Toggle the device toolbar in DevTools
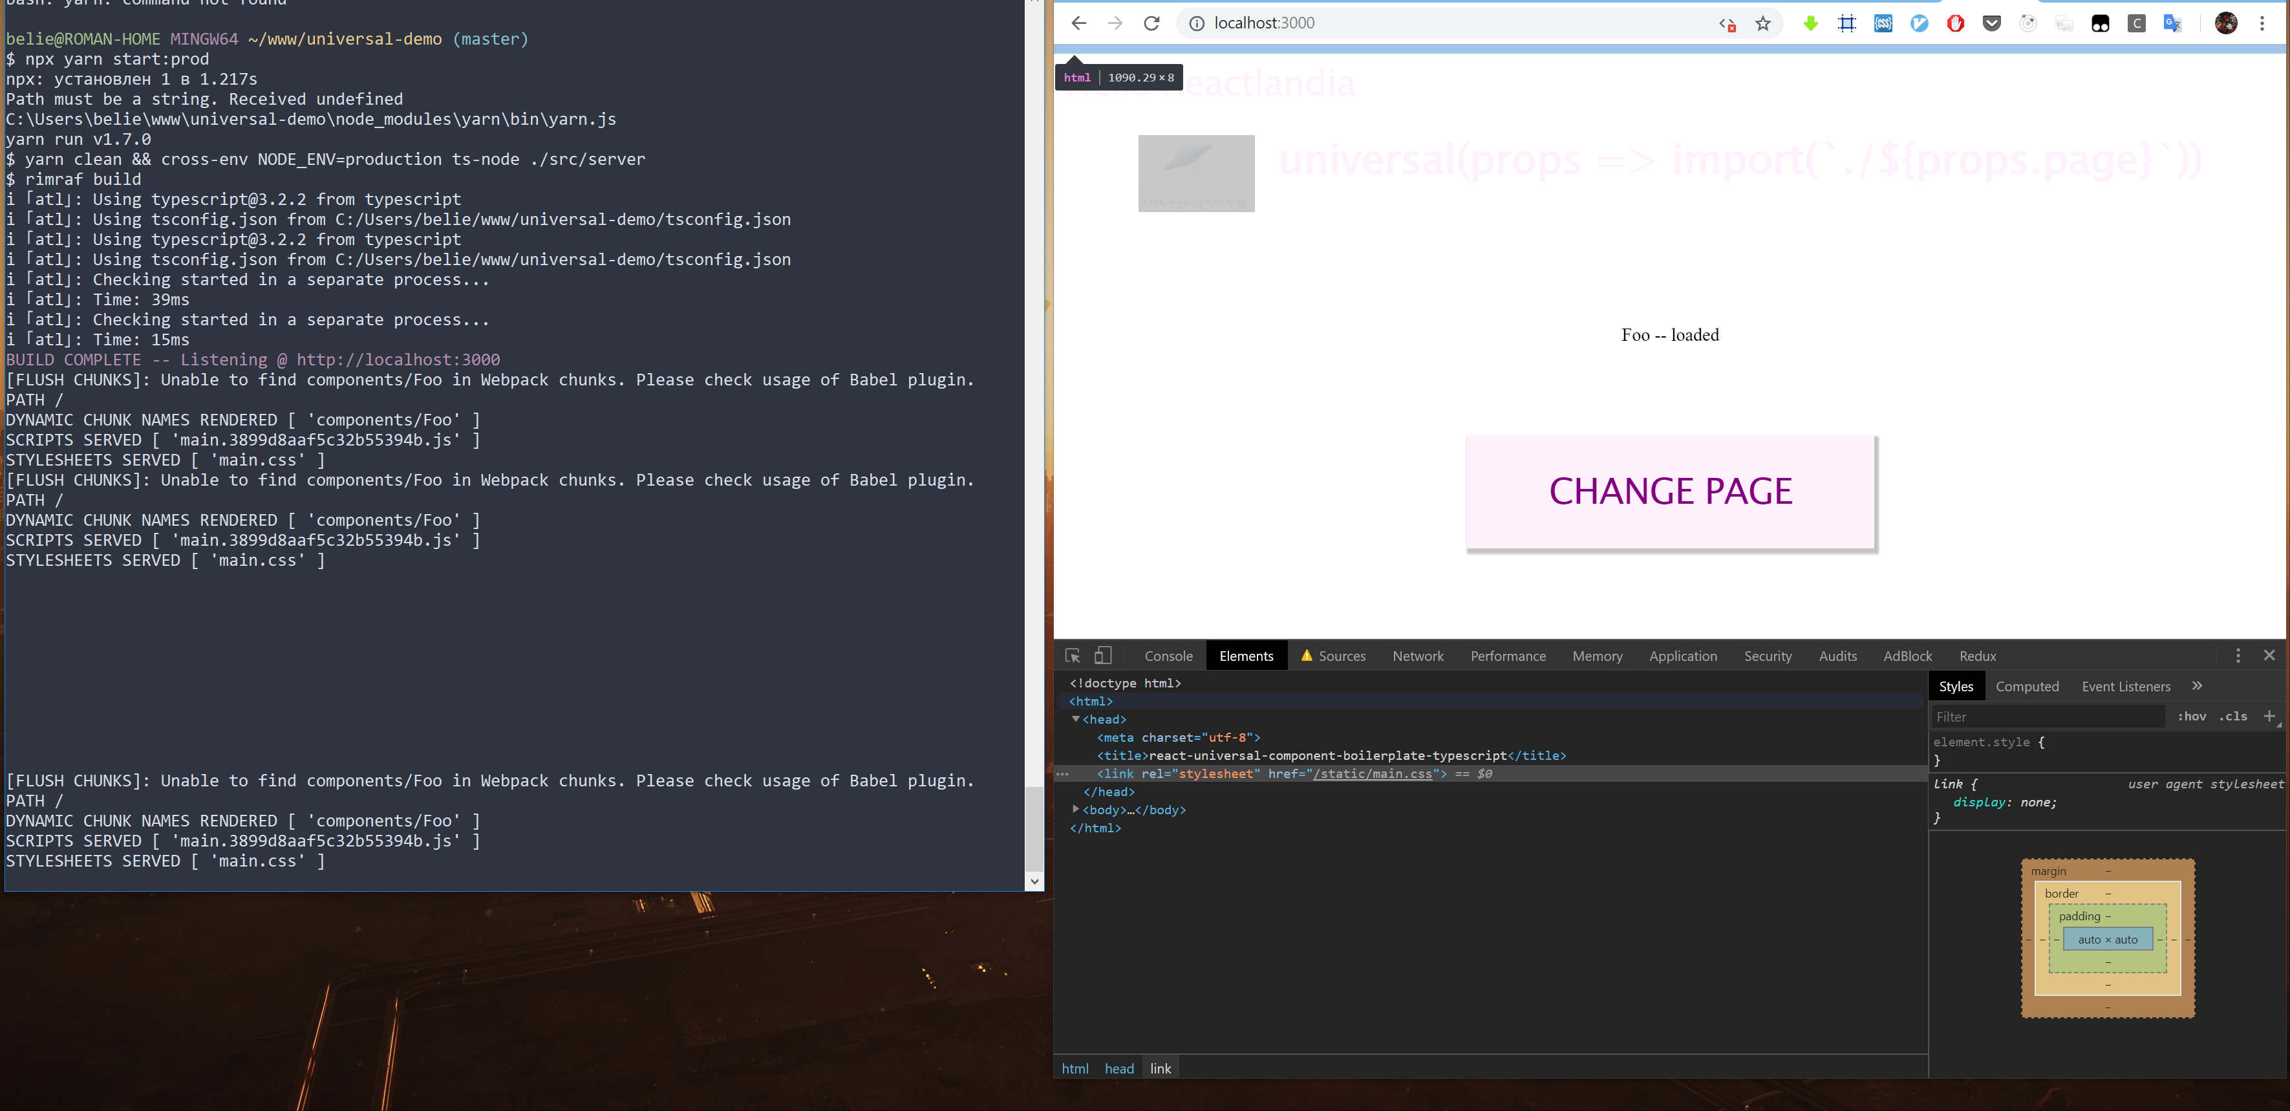The width and height of the screenshot is (2290, 1111). click(1102, 656)
